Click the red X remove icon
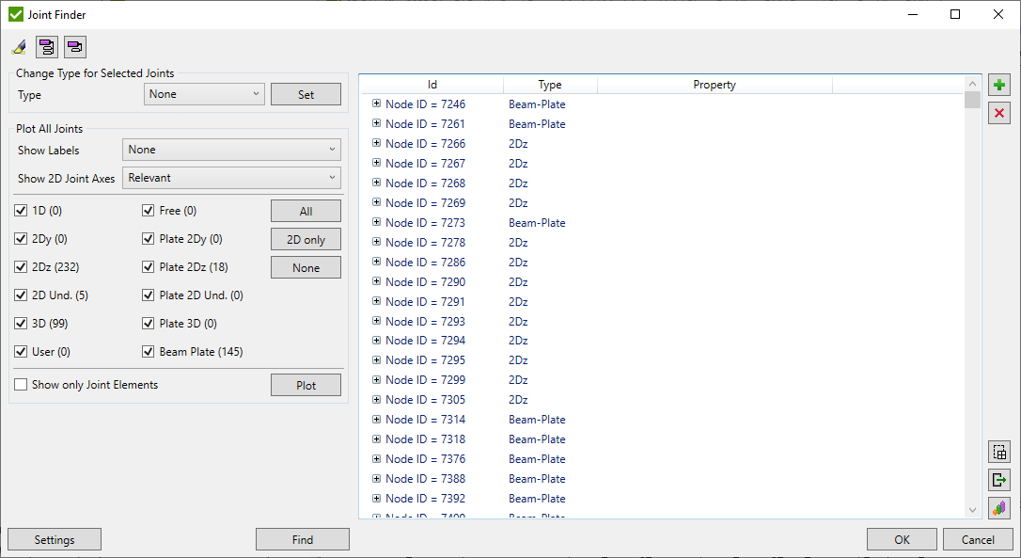Screen dimensions: 1021x558 pos(999,114)
